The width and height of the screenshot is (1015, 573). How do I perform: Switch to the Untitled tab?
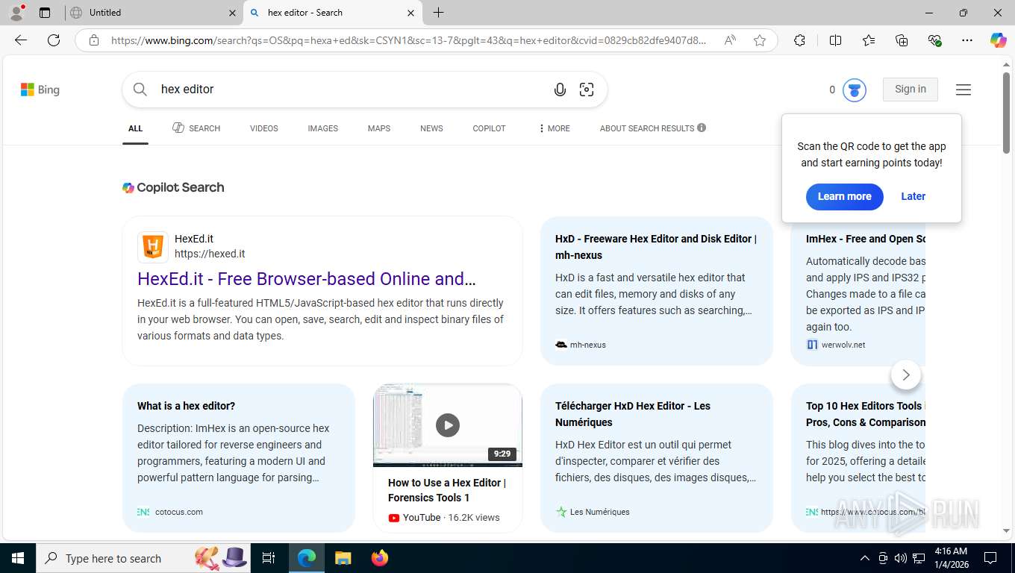tap(154, 13)
